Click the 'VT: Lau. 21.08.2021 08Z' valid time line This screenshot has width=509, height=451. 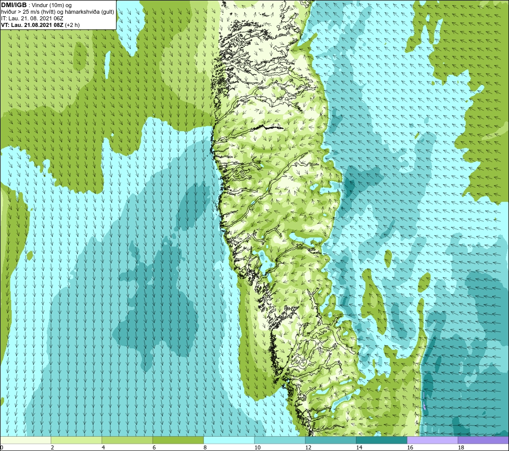tap(40, 25)
